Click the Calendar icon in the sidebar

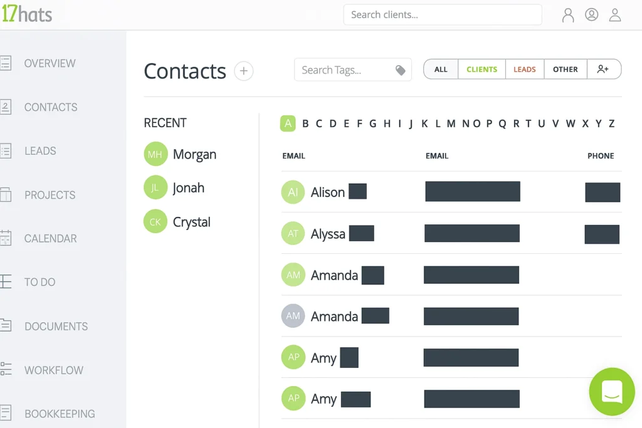[x=6, y=238]
